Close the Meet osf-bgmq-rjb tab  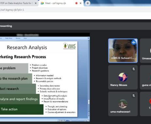[80, 3]
